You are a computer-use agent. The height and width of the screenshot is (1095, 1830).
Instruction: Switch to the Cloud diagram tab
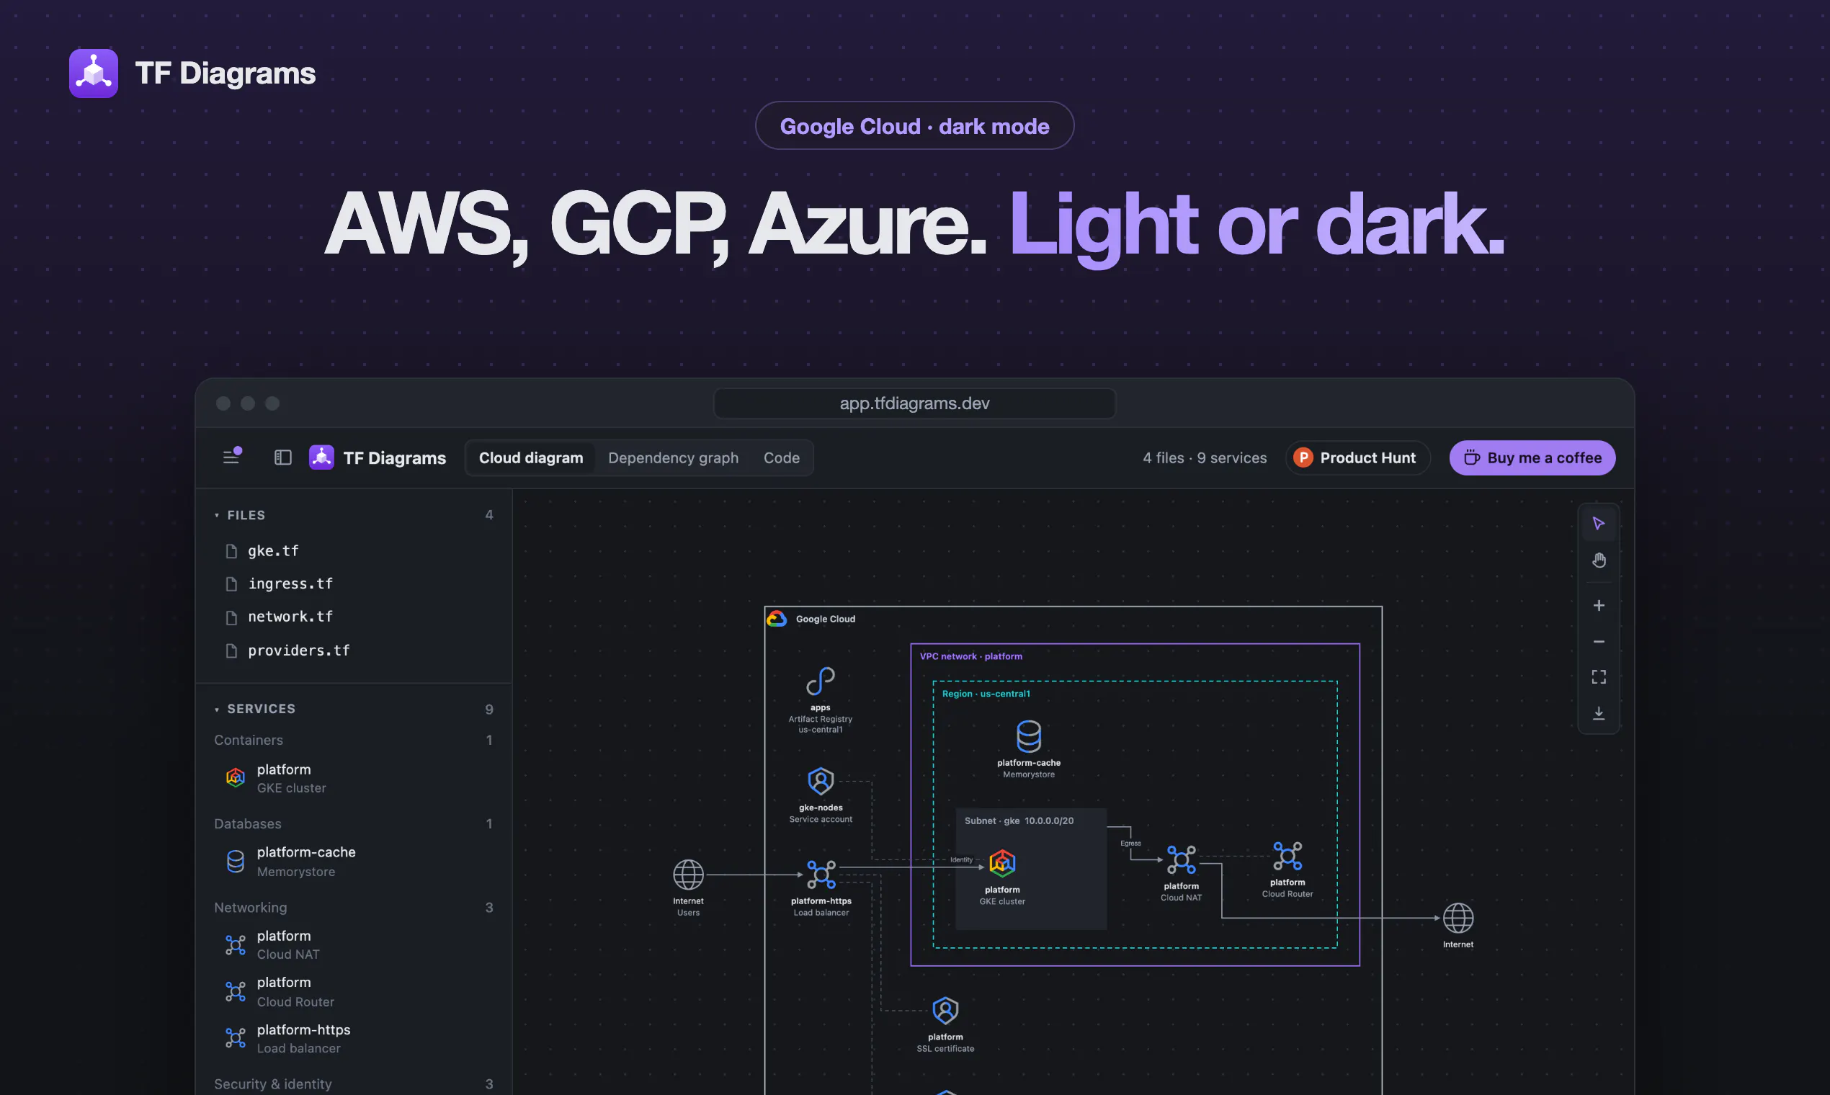[530, 458]
